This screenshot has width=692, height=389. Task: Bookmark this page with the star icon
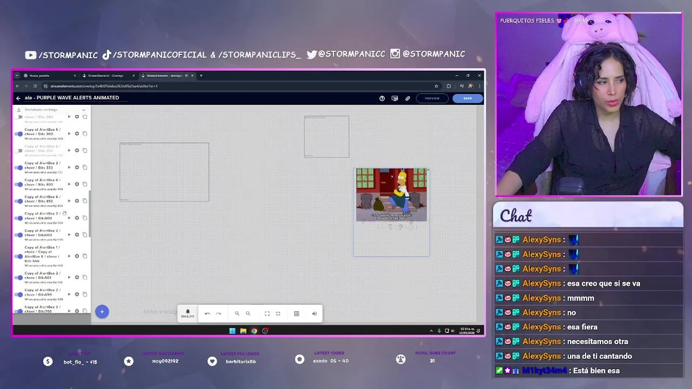[436, 86]
